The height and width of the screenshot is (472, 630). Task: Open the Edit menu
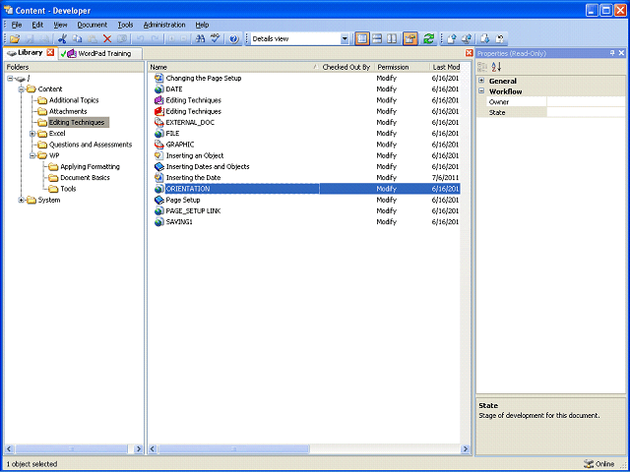37,25
